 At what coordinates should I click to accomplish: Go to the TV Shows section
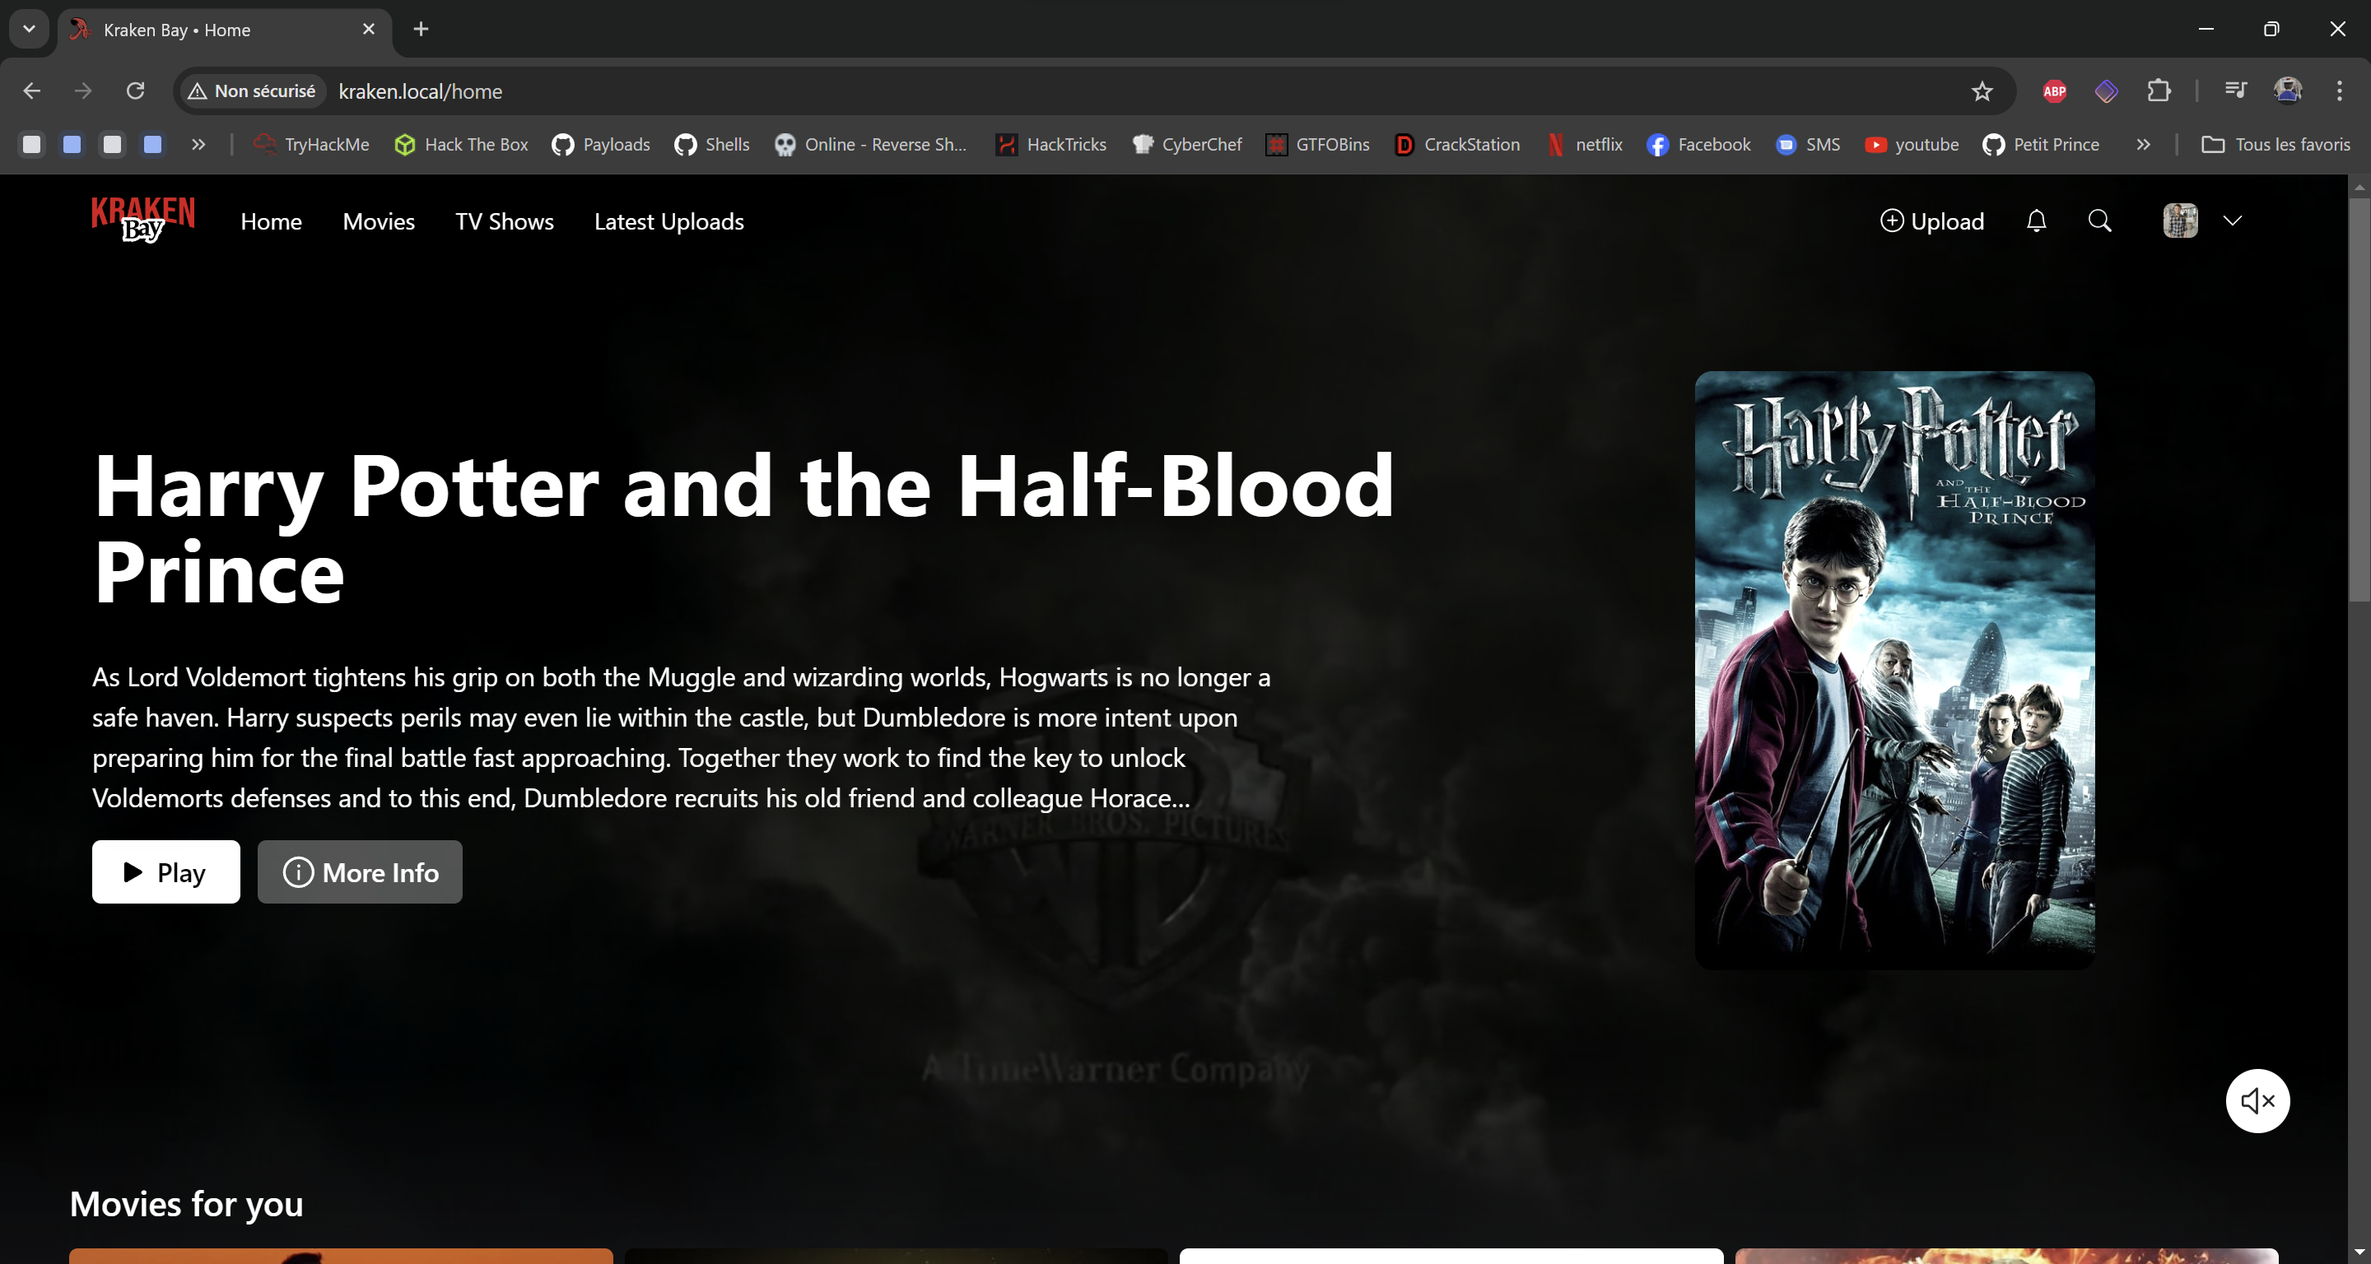click(505, 221)
